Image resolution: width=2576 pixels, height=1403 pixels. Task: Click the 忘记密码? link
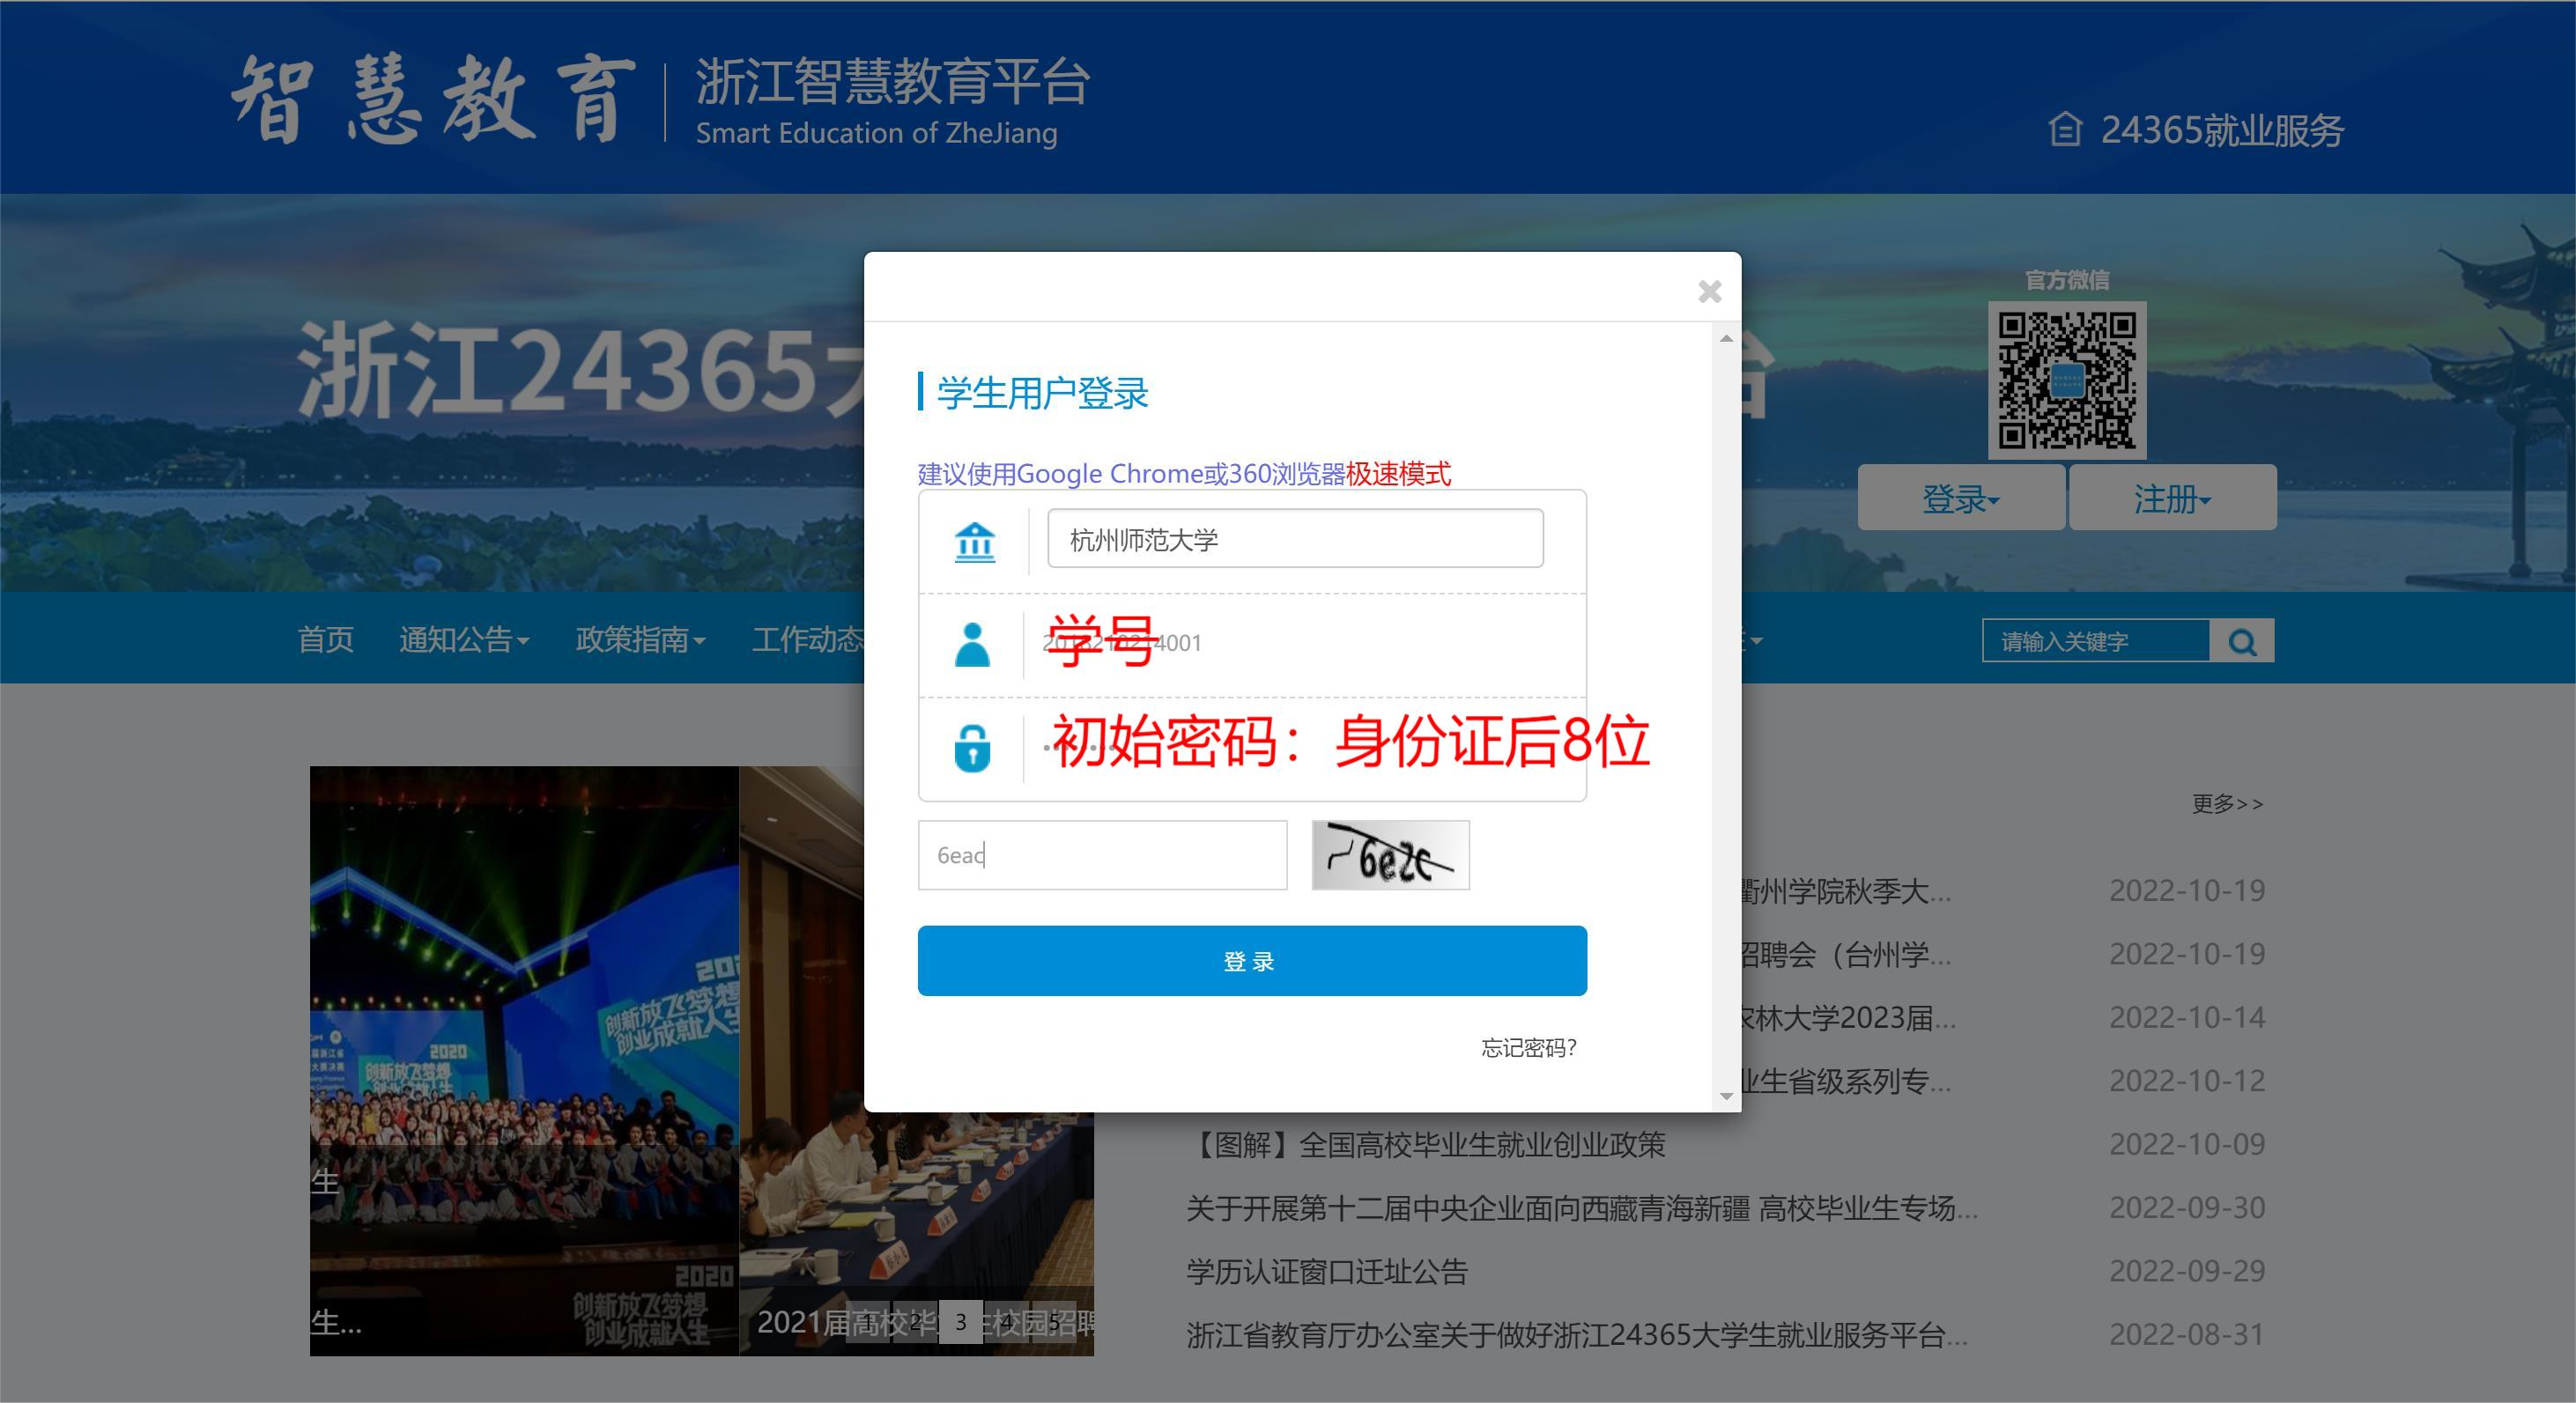click(1528, 1048)
